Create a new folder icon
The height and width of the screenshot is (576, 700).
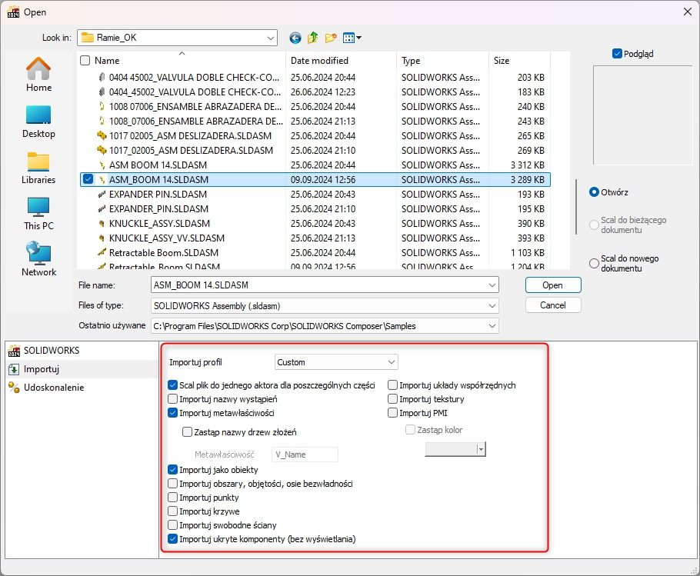coord(331,38)
